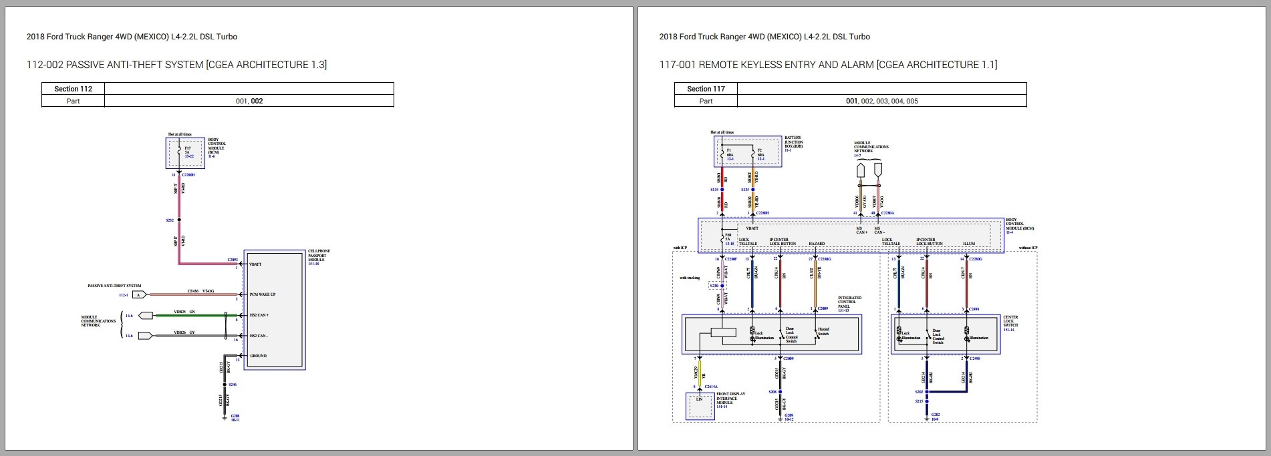
Task: Click the 'PASSIVE ANTI-THEFT SYSTEM' reference label near 112-1
Action: [x=114, y=286]
